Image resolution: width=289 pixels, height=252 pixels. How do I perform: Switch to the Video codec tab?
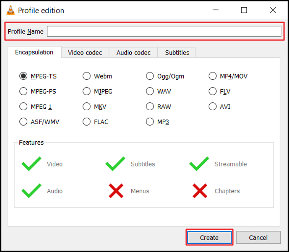85,52
